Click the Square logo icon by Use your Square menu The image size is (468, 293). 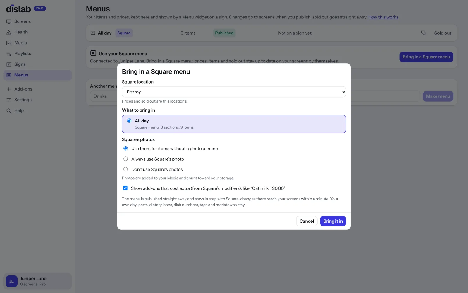coord(93,53)
